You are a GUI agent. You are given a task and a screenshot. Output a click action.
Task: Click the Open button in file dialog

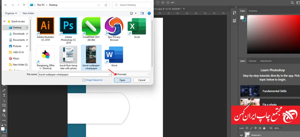[x=122, y=80]
